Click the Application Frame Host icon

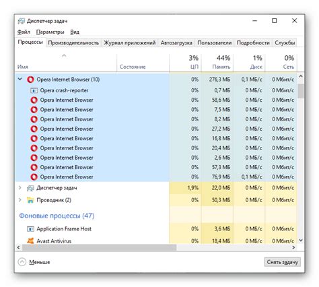pos(30,229)
